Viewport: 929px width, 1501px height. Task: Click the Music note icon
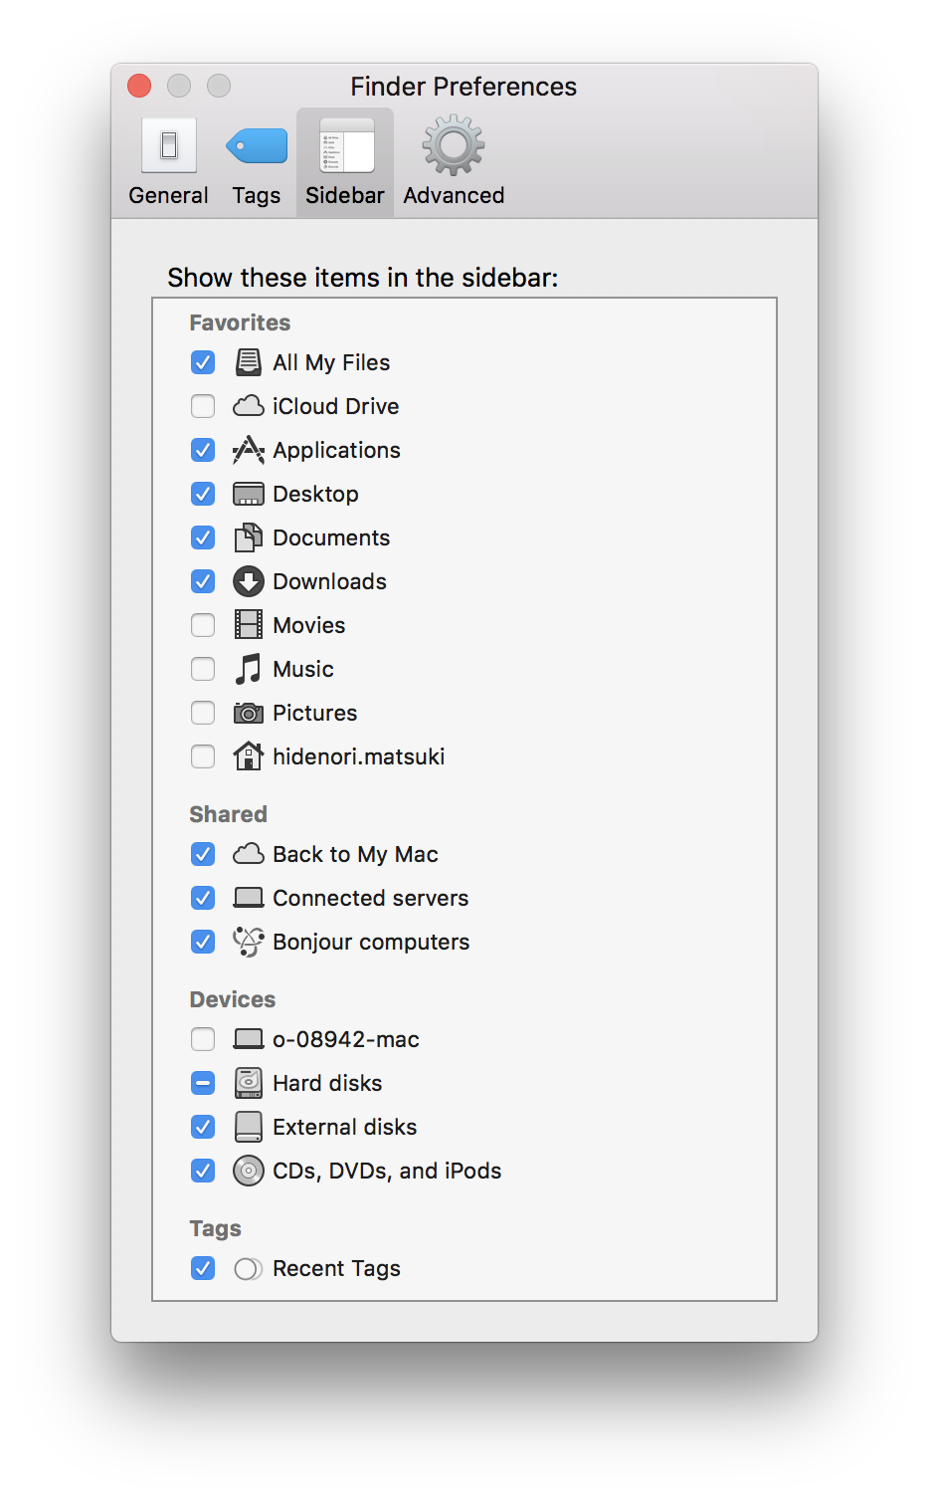248,669
